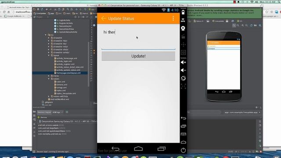Open Genymotion battery widget
The width and height of the screenshot is (281, 158).
[x=183, y=12]
